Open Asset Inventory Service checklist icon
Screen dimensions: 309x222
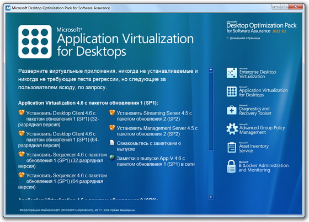[232, 148]
